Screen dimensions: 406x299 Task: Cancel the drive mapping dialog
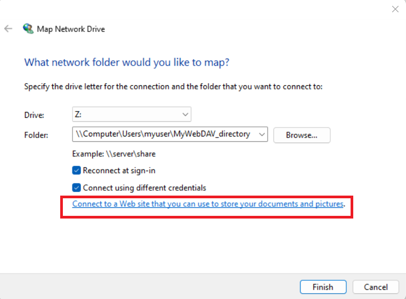[x=376, y=287]
